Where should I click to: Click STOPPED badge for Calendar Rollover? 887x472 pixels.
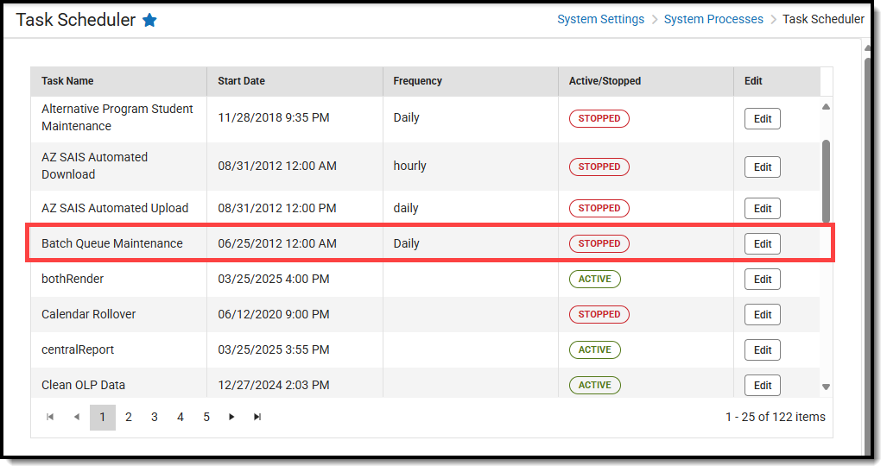[x=599, y=314]
